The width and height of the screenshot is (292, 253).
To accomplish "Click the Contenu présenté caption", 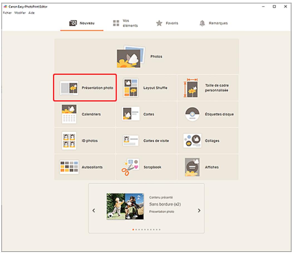I will 161,197.
